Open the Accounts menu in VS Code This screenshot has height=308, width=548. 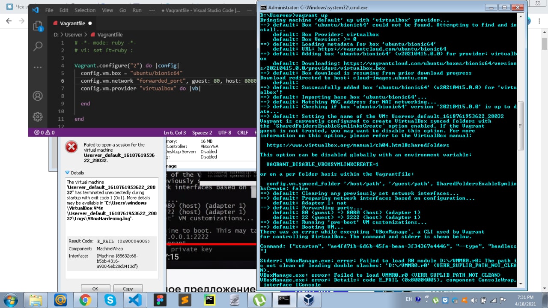[38, 96]
